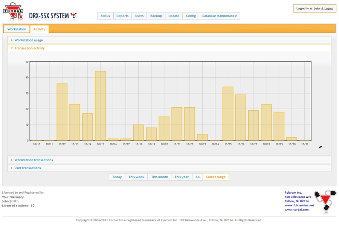Image resolution: width=339 pixels, height=227 pixels.
Task: Click the 10/25 bar in the chart
Action: click(x=228, y=114)
